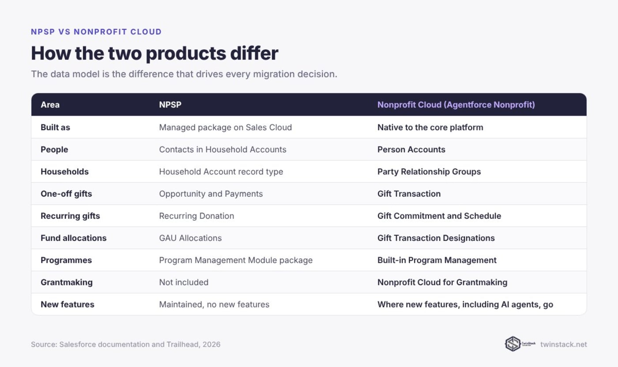Click 'Program Management Module package' cell
Image resolution: width=618 pixels, height=367 pixels.
point(236,260)
